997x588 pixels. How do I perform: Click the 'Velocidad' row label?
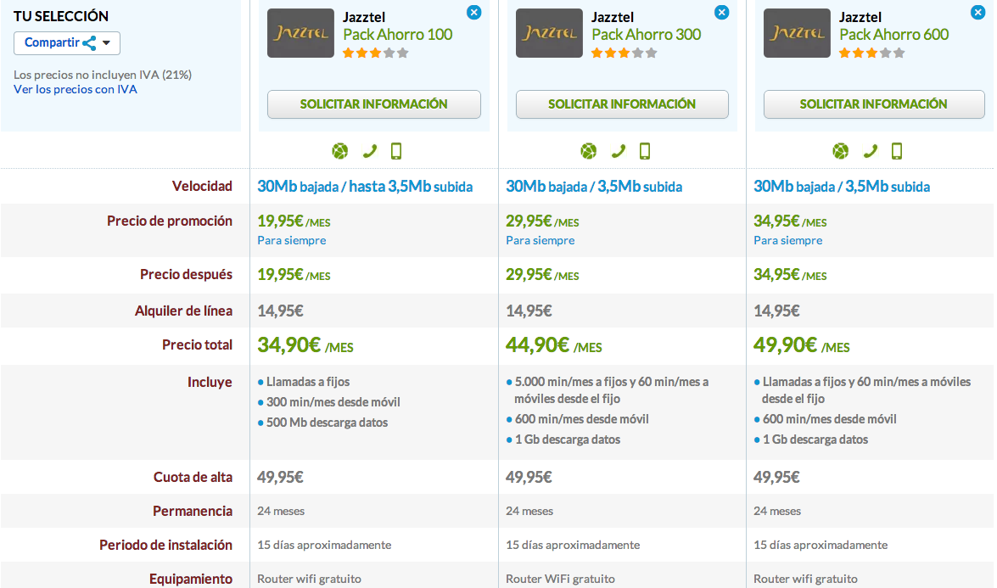click(202, 186)
